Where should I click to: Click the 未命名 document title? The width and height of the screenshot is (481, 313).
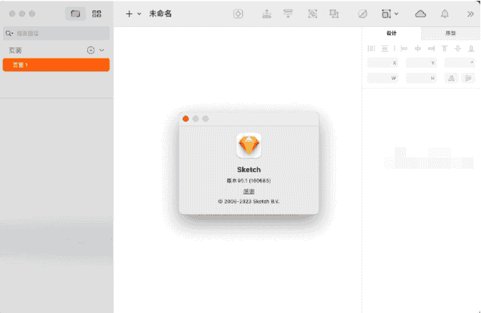click(x=160, y=14)
